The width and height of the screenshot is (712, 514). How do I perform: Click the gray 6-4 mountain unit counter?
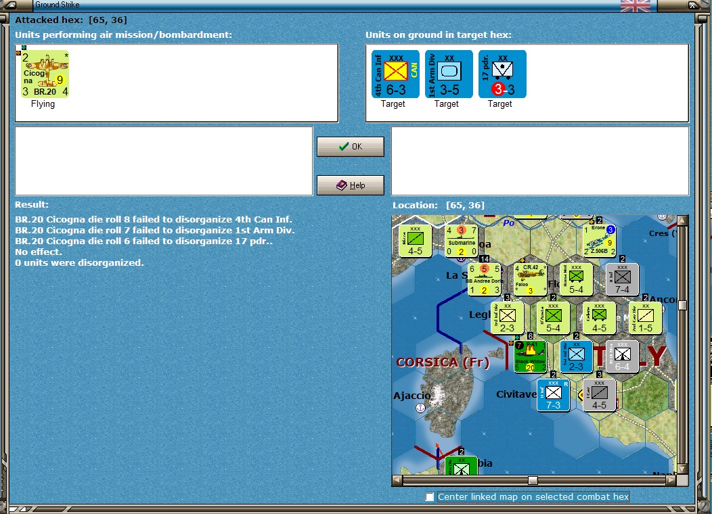(x=622, y=356)
